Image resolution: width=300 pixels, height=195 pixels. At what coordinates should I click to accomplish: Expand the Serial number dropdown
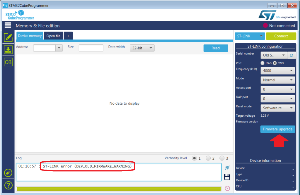pyautogui.click(x=274, y=55)
